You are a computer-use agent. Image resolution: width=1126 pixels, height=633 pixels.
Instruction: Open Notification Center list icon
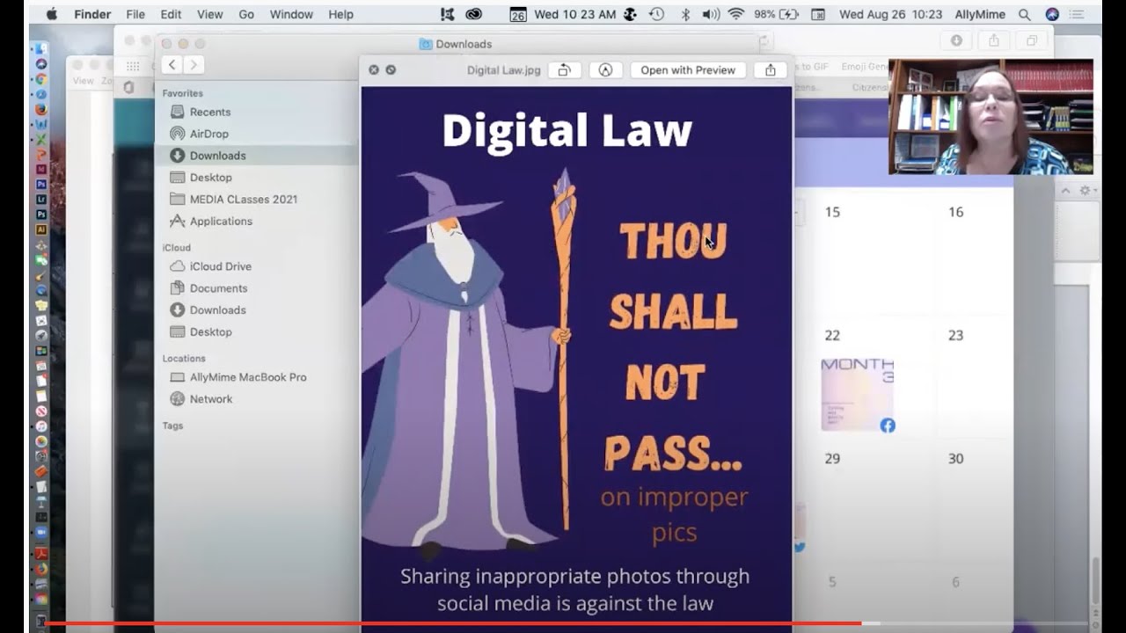coord(1078,14)
